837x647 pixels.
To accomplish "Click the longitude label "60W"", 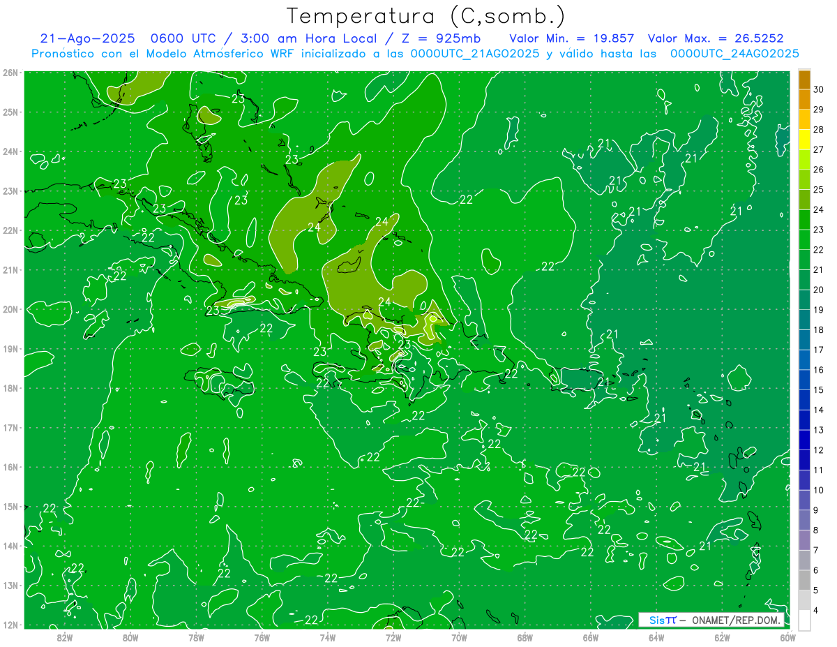I will [788, 637].
